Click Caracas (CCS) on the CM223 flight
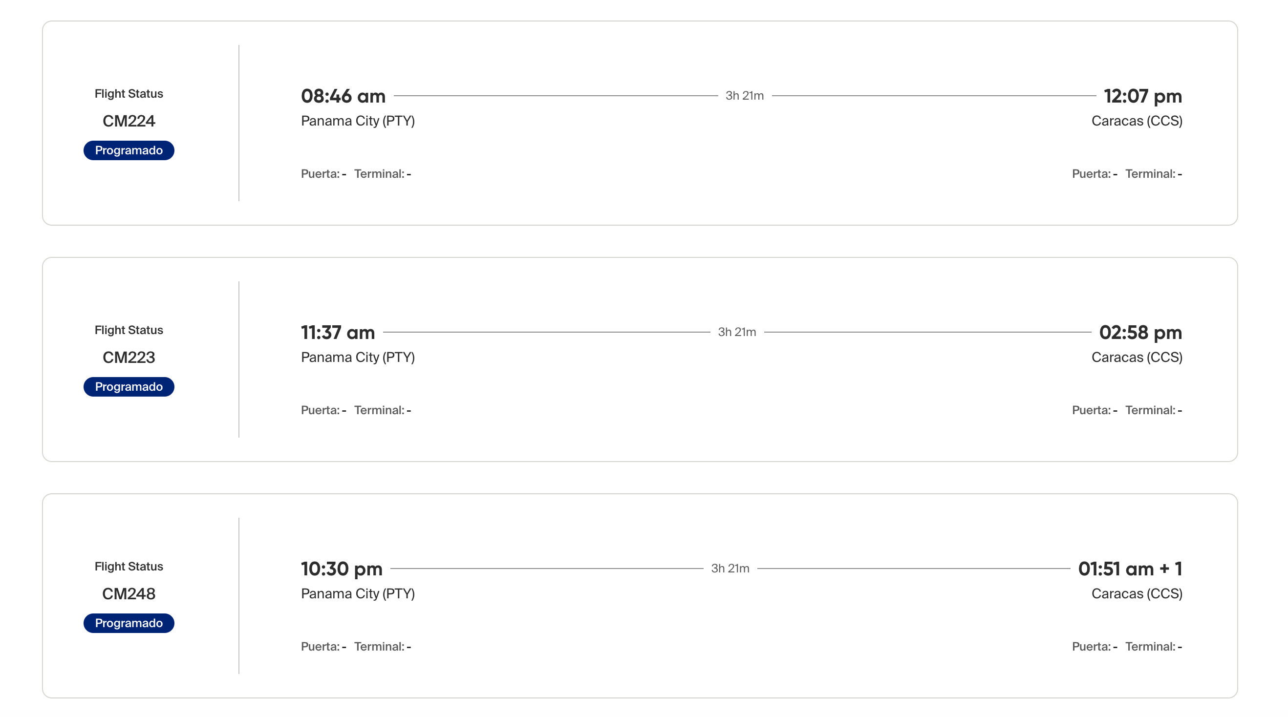Screen dimensions: 1288x717 coord(1137,357)
